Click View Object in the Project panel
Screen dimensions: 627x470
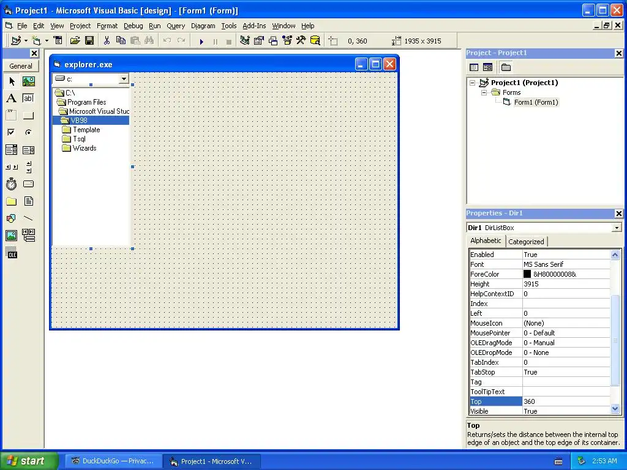coord(487,67)
